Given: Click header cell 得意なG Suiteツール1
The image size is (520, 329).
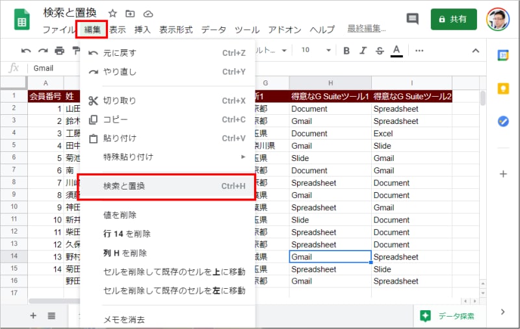Looking at the screenshot, I should (x=330, y=96).
